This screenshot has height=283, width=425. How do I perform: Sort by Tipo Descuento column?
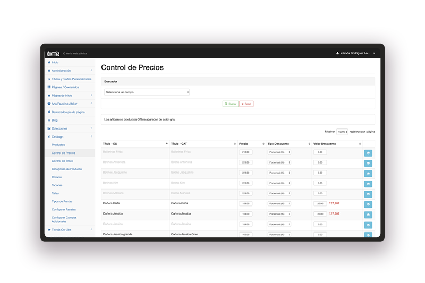(x=288, y=144)
